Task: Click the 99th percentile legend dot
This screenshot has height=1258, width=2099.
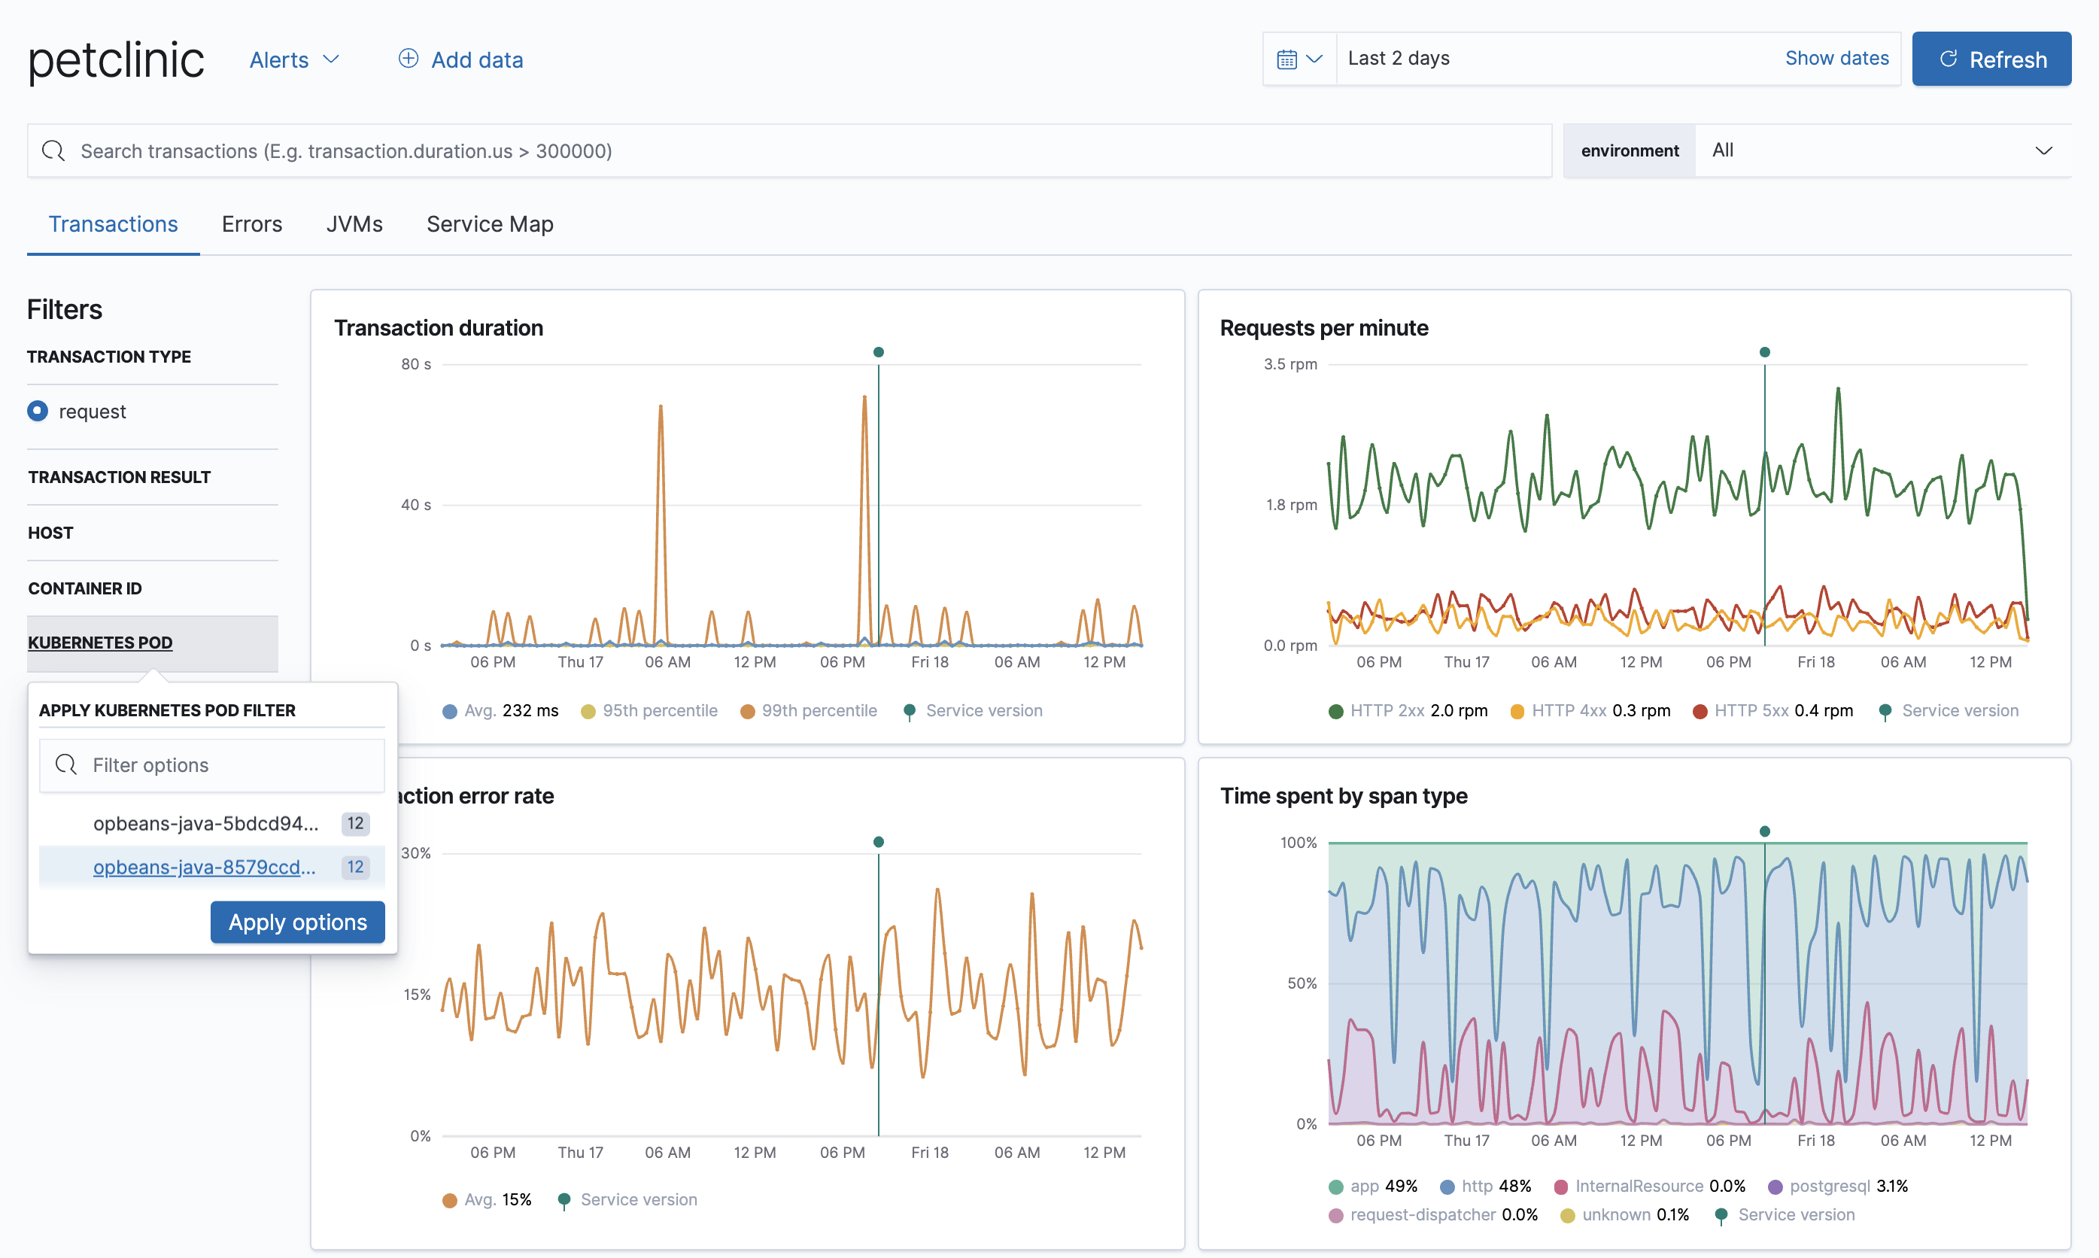Action: (x=749, y=710)
